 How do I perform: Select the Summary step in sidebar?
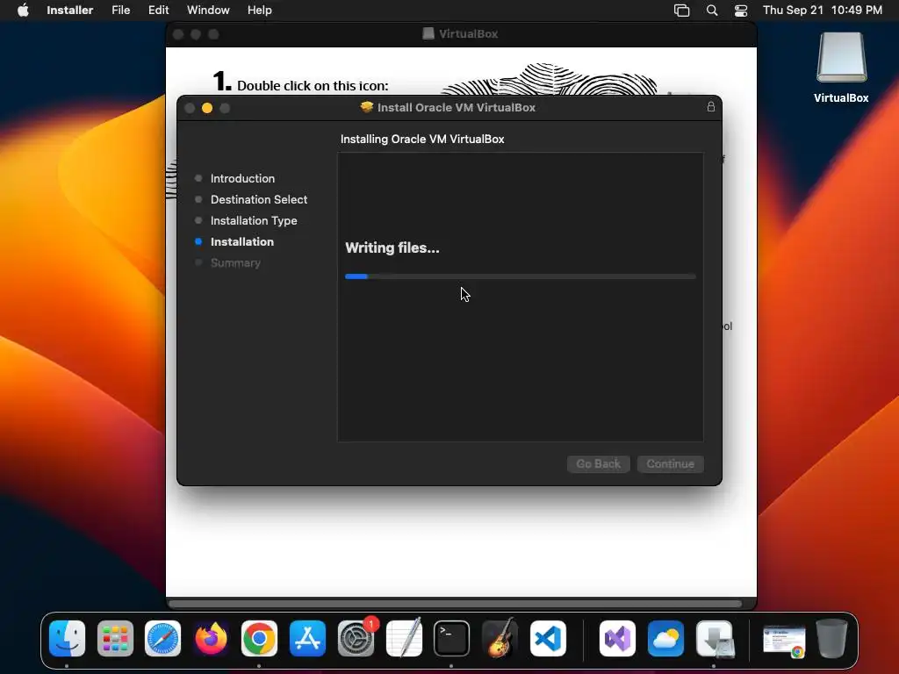[x=235, y=263]
